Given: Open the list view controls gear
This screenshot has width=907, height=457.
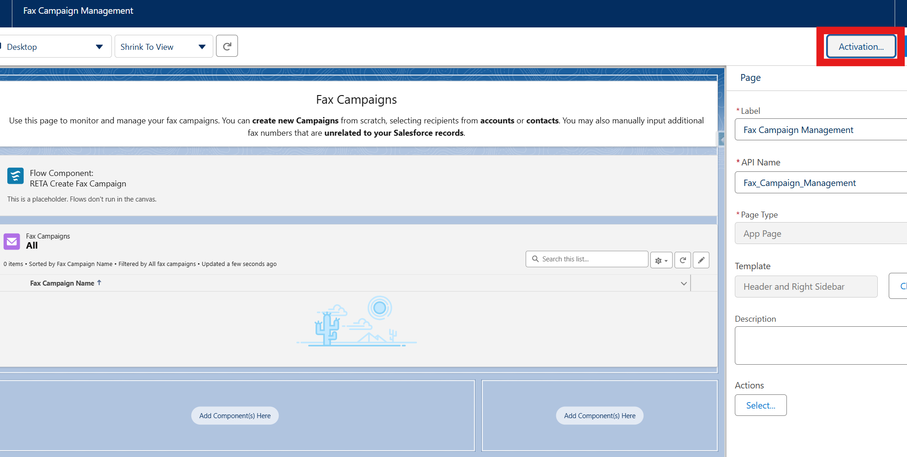Looking at the screenshot, I should coord(661,260).
